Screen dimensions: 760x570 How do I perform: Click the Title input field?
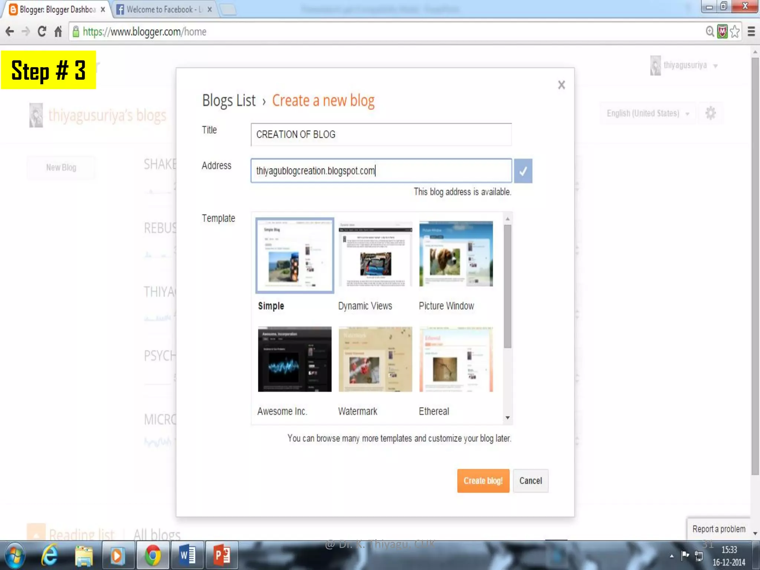[x=381, y=134]
